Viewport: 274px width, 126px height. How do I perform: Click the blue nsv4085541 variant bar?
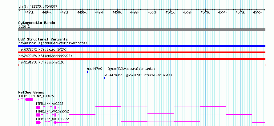[x=142, y=46]
